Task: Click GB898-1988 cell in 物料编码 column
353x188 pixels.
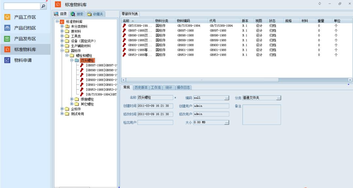Action: [x=186, y=36]
